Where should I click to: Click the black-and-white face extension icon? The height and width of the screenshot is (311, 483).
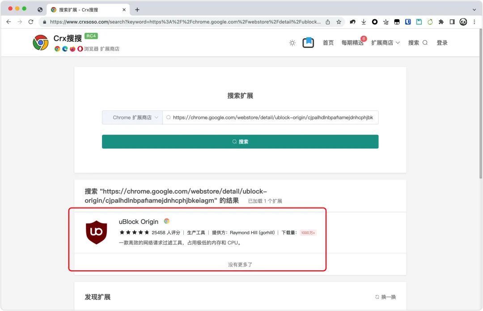coord(397,22)
